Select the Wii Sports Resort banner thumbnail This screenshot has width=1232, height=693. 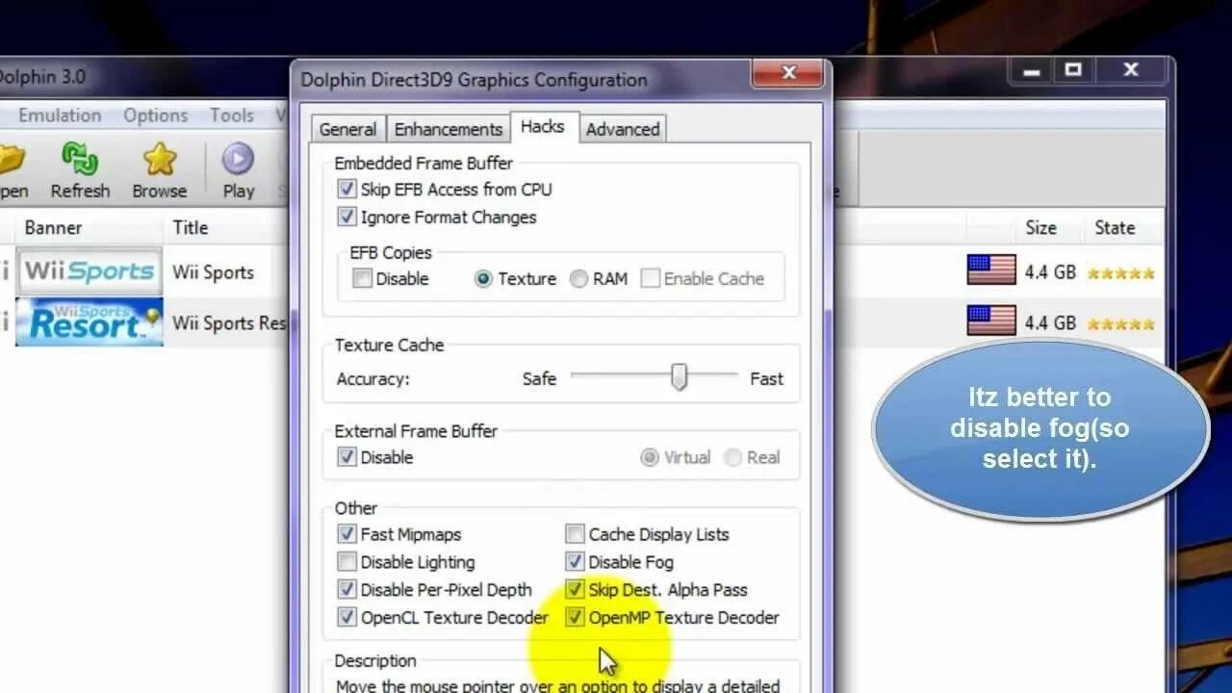(90, 322)
